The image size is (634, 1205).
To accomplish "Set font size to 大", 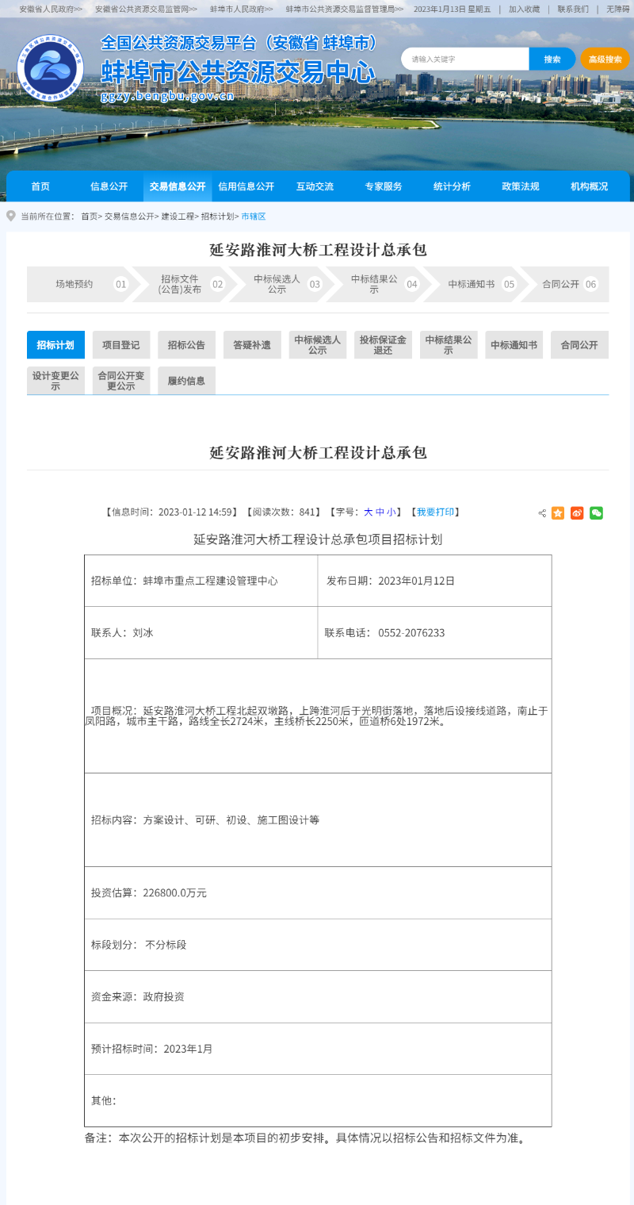I will (x=368, y=512).
